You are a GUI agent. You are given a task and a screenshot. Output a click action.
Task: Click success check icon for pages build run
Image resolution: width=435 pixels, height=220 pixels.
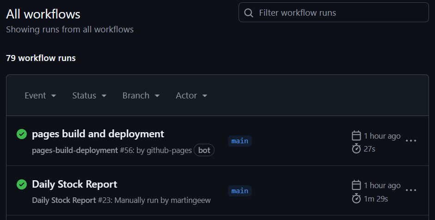coord(22,134)
